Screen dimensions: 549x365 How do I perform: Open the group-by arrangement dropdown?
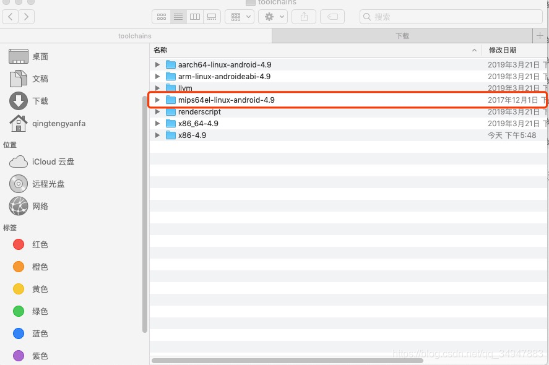point(240,17)
